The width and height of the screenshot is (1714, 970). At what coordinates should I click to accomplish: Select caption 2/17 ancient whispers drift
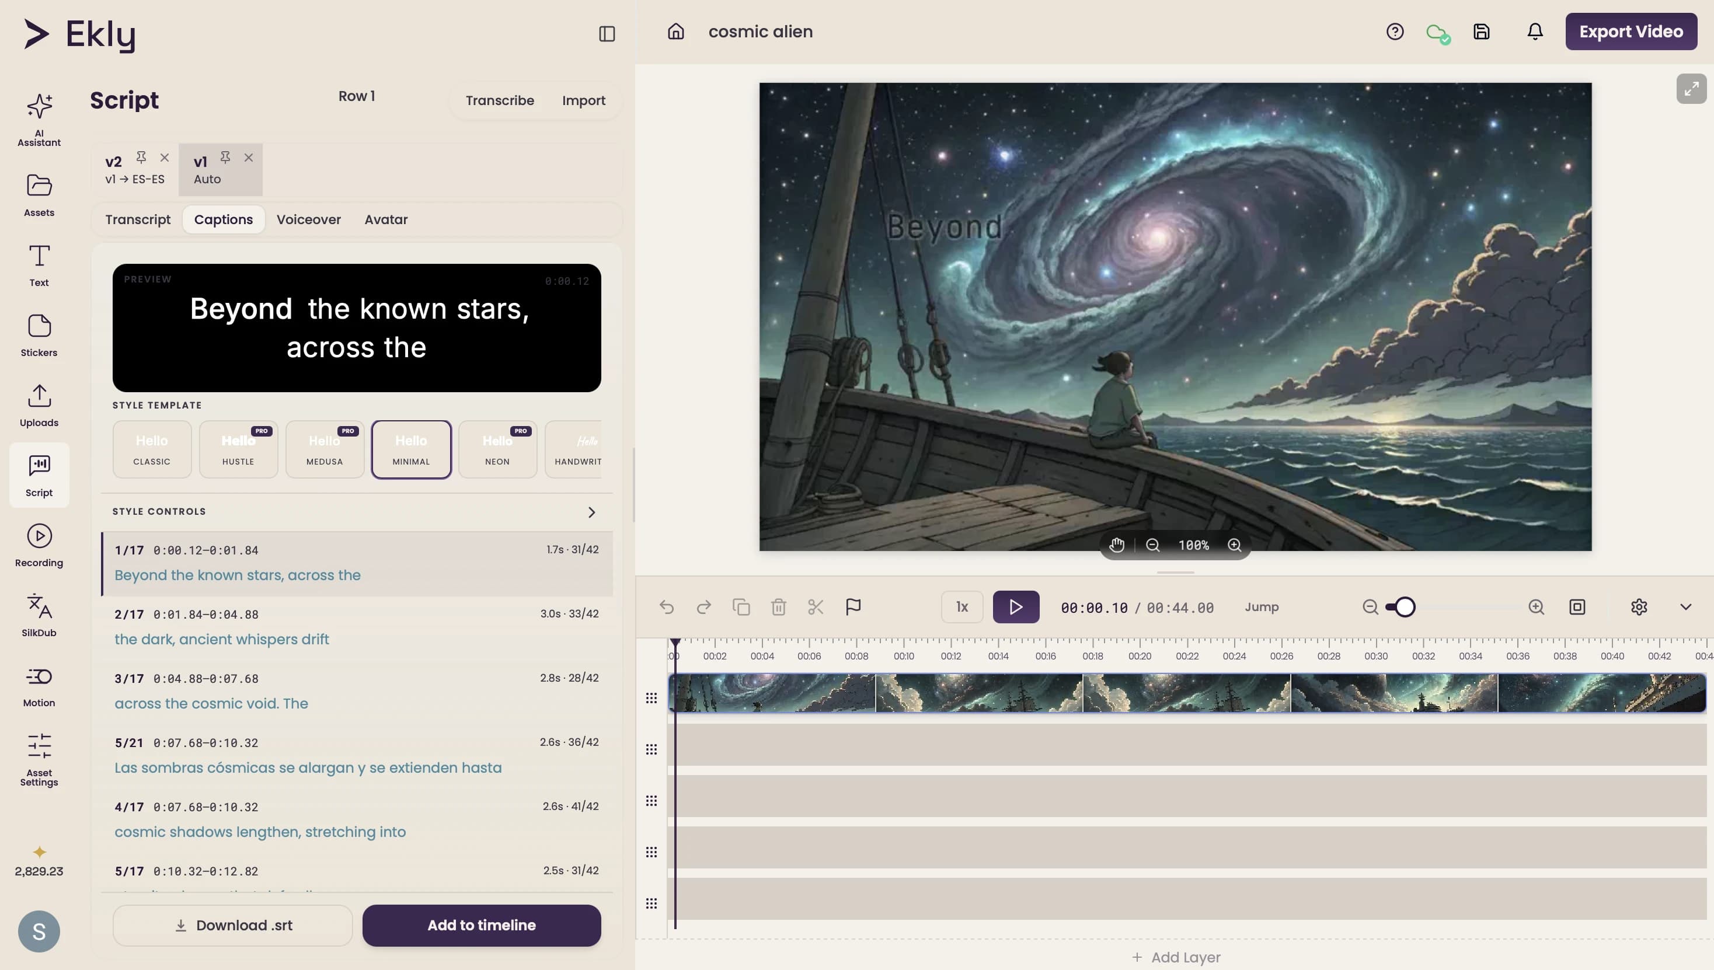357,627
